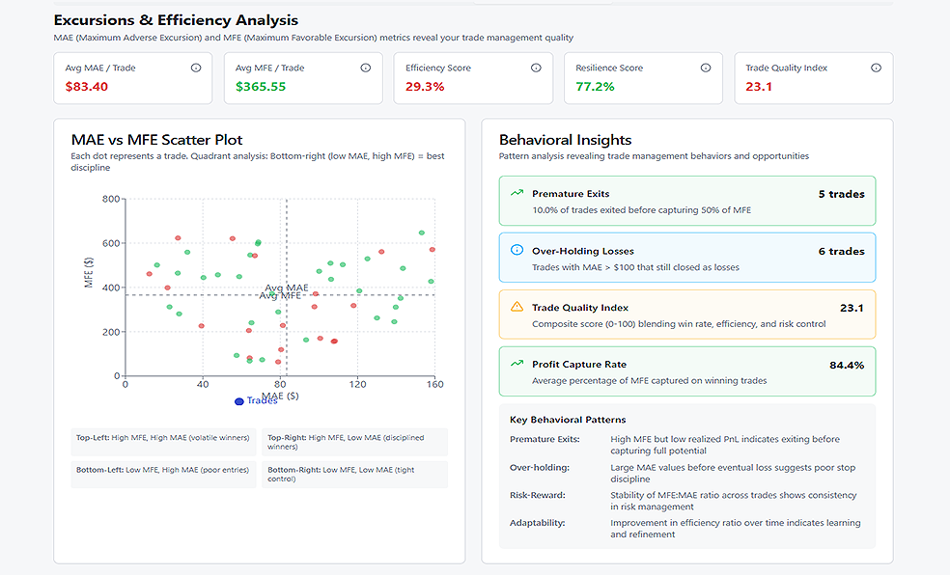Click the Bottom-Right quadrant description box
This screenshot has height=575, width=950.
point(354,475)
